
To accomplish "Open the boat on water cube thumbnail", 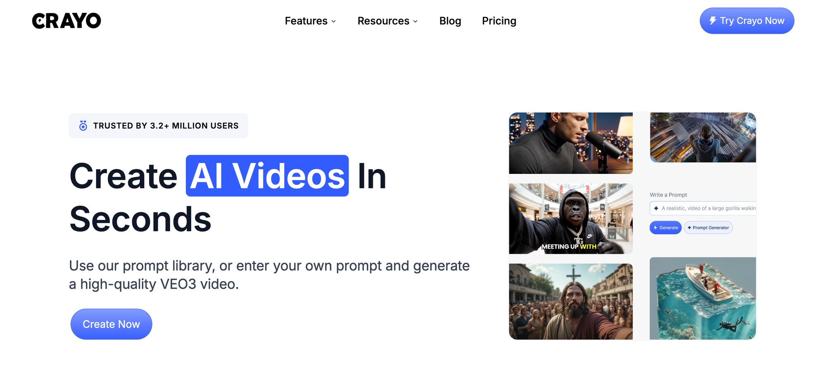I will click(x=703, y=298).
